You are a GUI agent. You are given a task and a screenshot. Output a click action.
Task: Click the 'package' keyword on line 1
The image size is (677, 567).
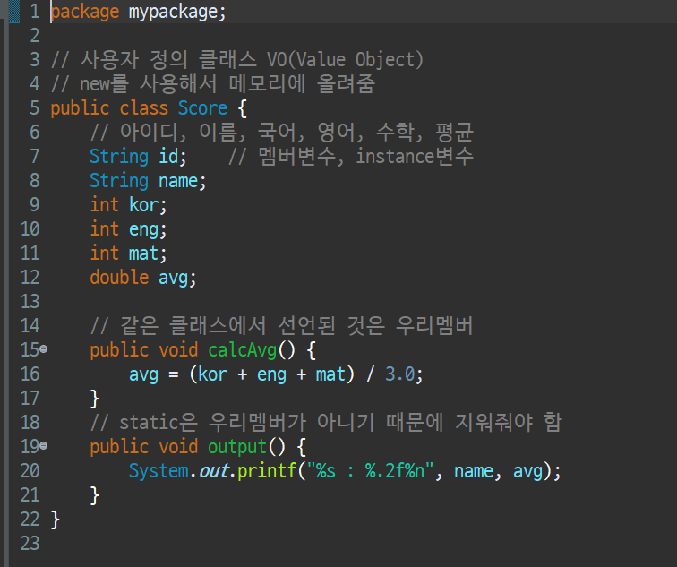(84, 12)
